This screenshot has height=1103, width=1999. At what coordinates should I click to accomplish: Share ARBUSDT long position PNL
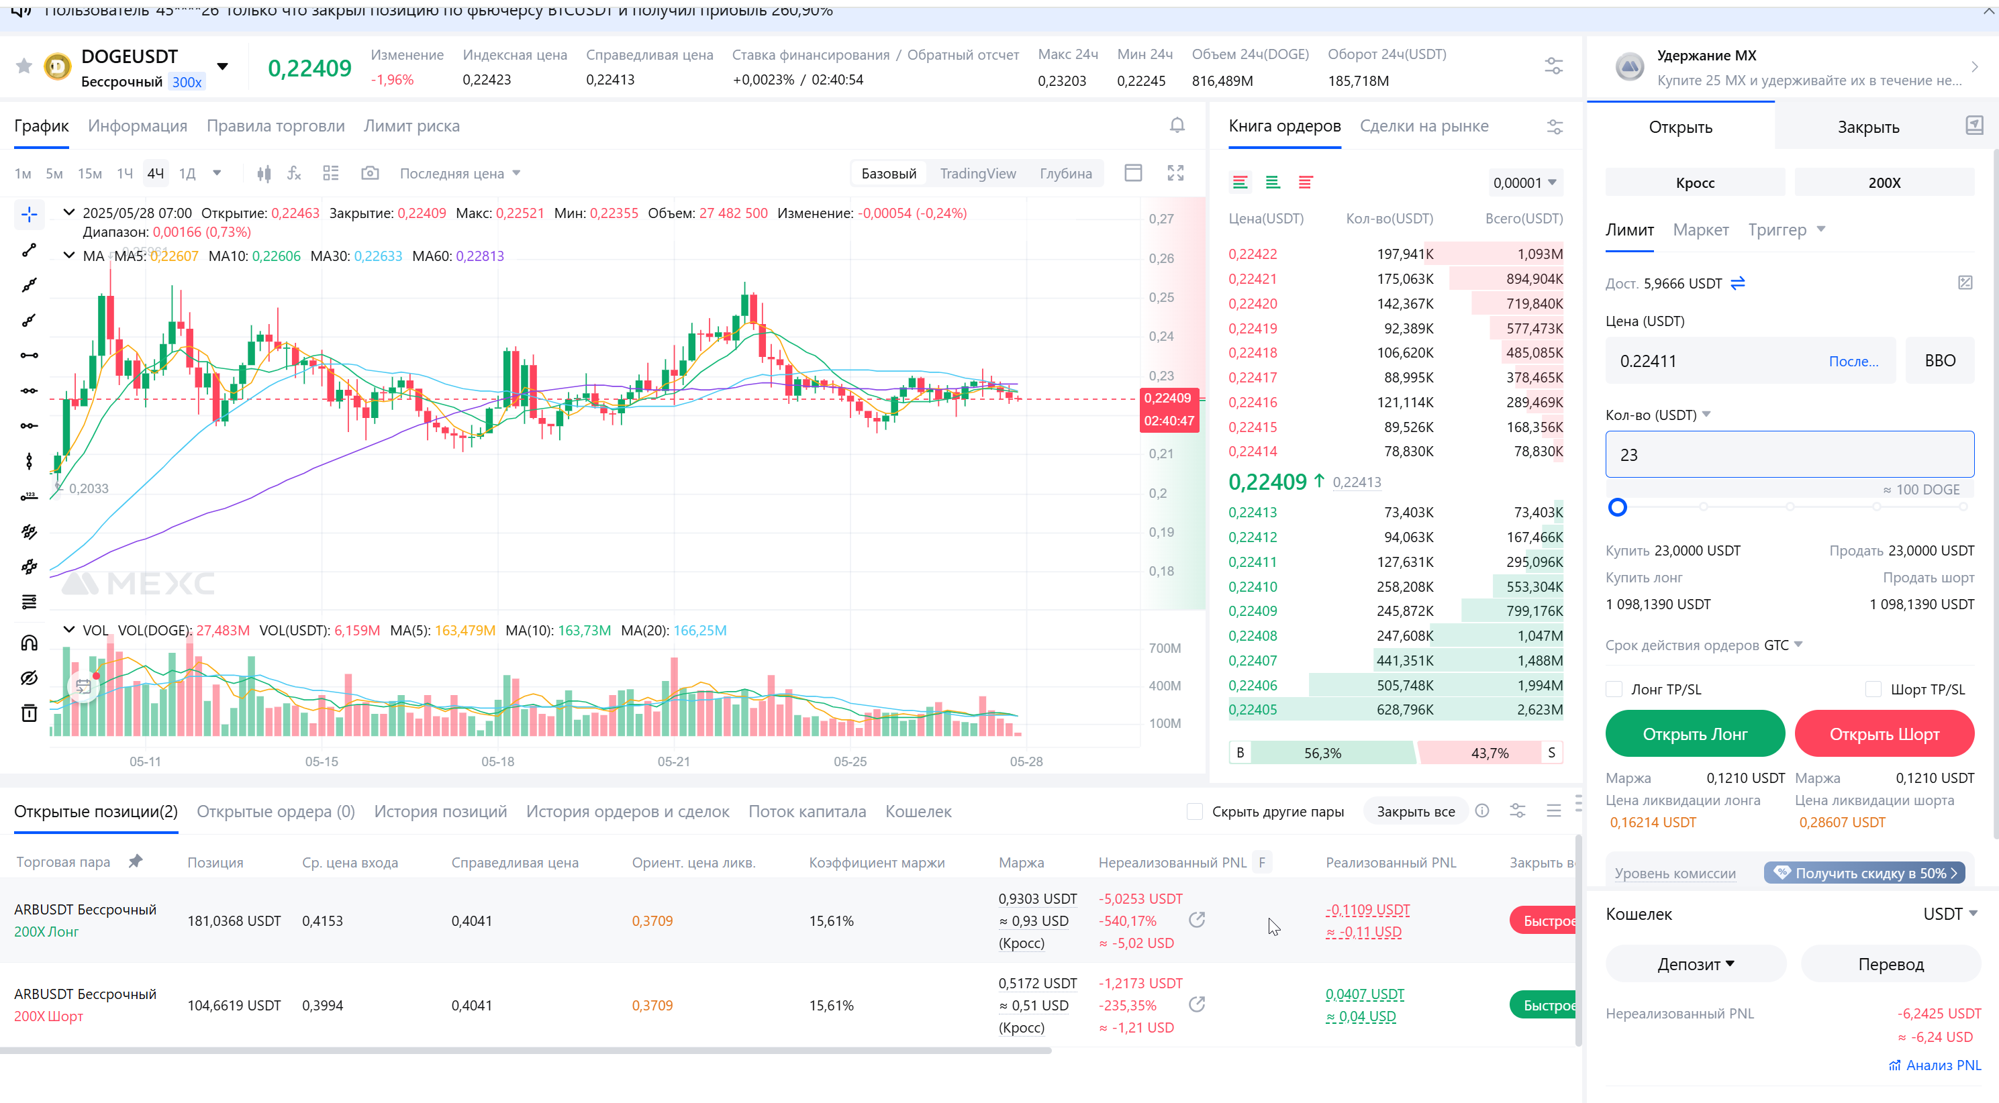pyautogui.click(x=1197, y=920)
